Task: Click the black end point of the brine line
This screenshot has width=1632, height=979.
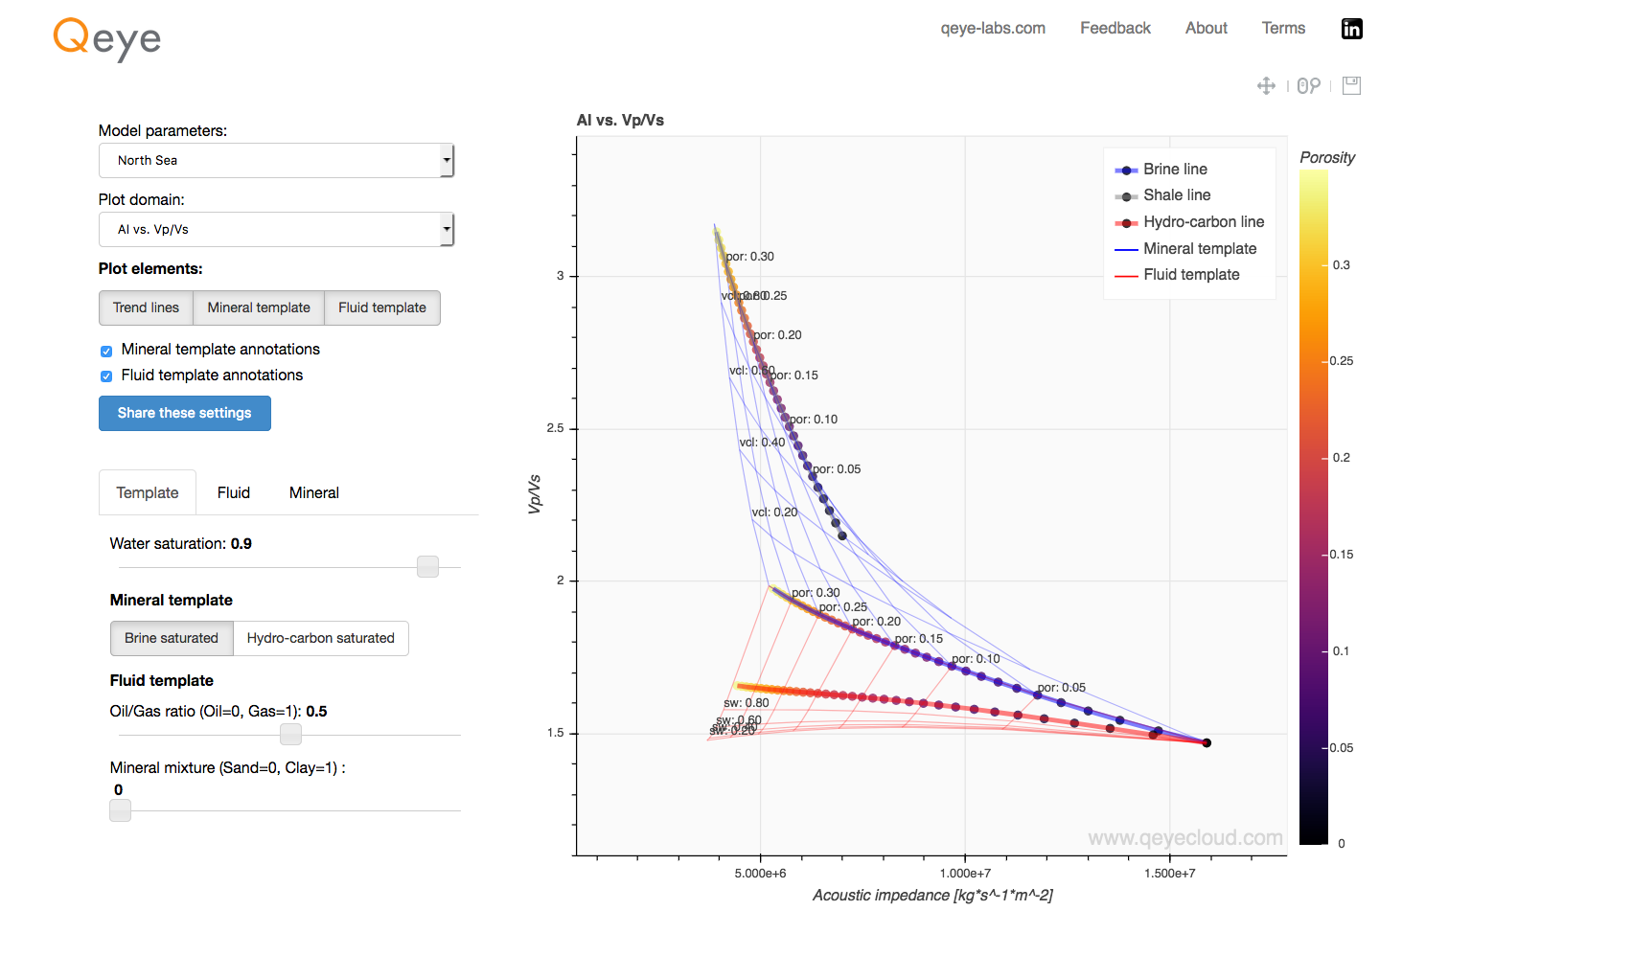Action: point(1207,742)
